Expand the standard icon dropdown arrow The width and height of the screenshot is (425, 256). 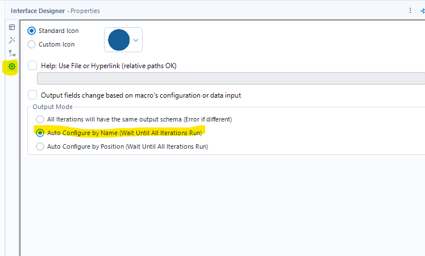click(x=135, y=40)
